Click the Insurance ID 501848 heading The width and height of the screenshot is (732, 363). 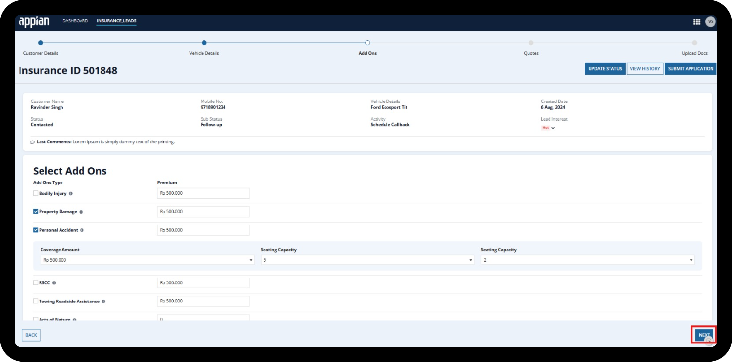(68, 70)
